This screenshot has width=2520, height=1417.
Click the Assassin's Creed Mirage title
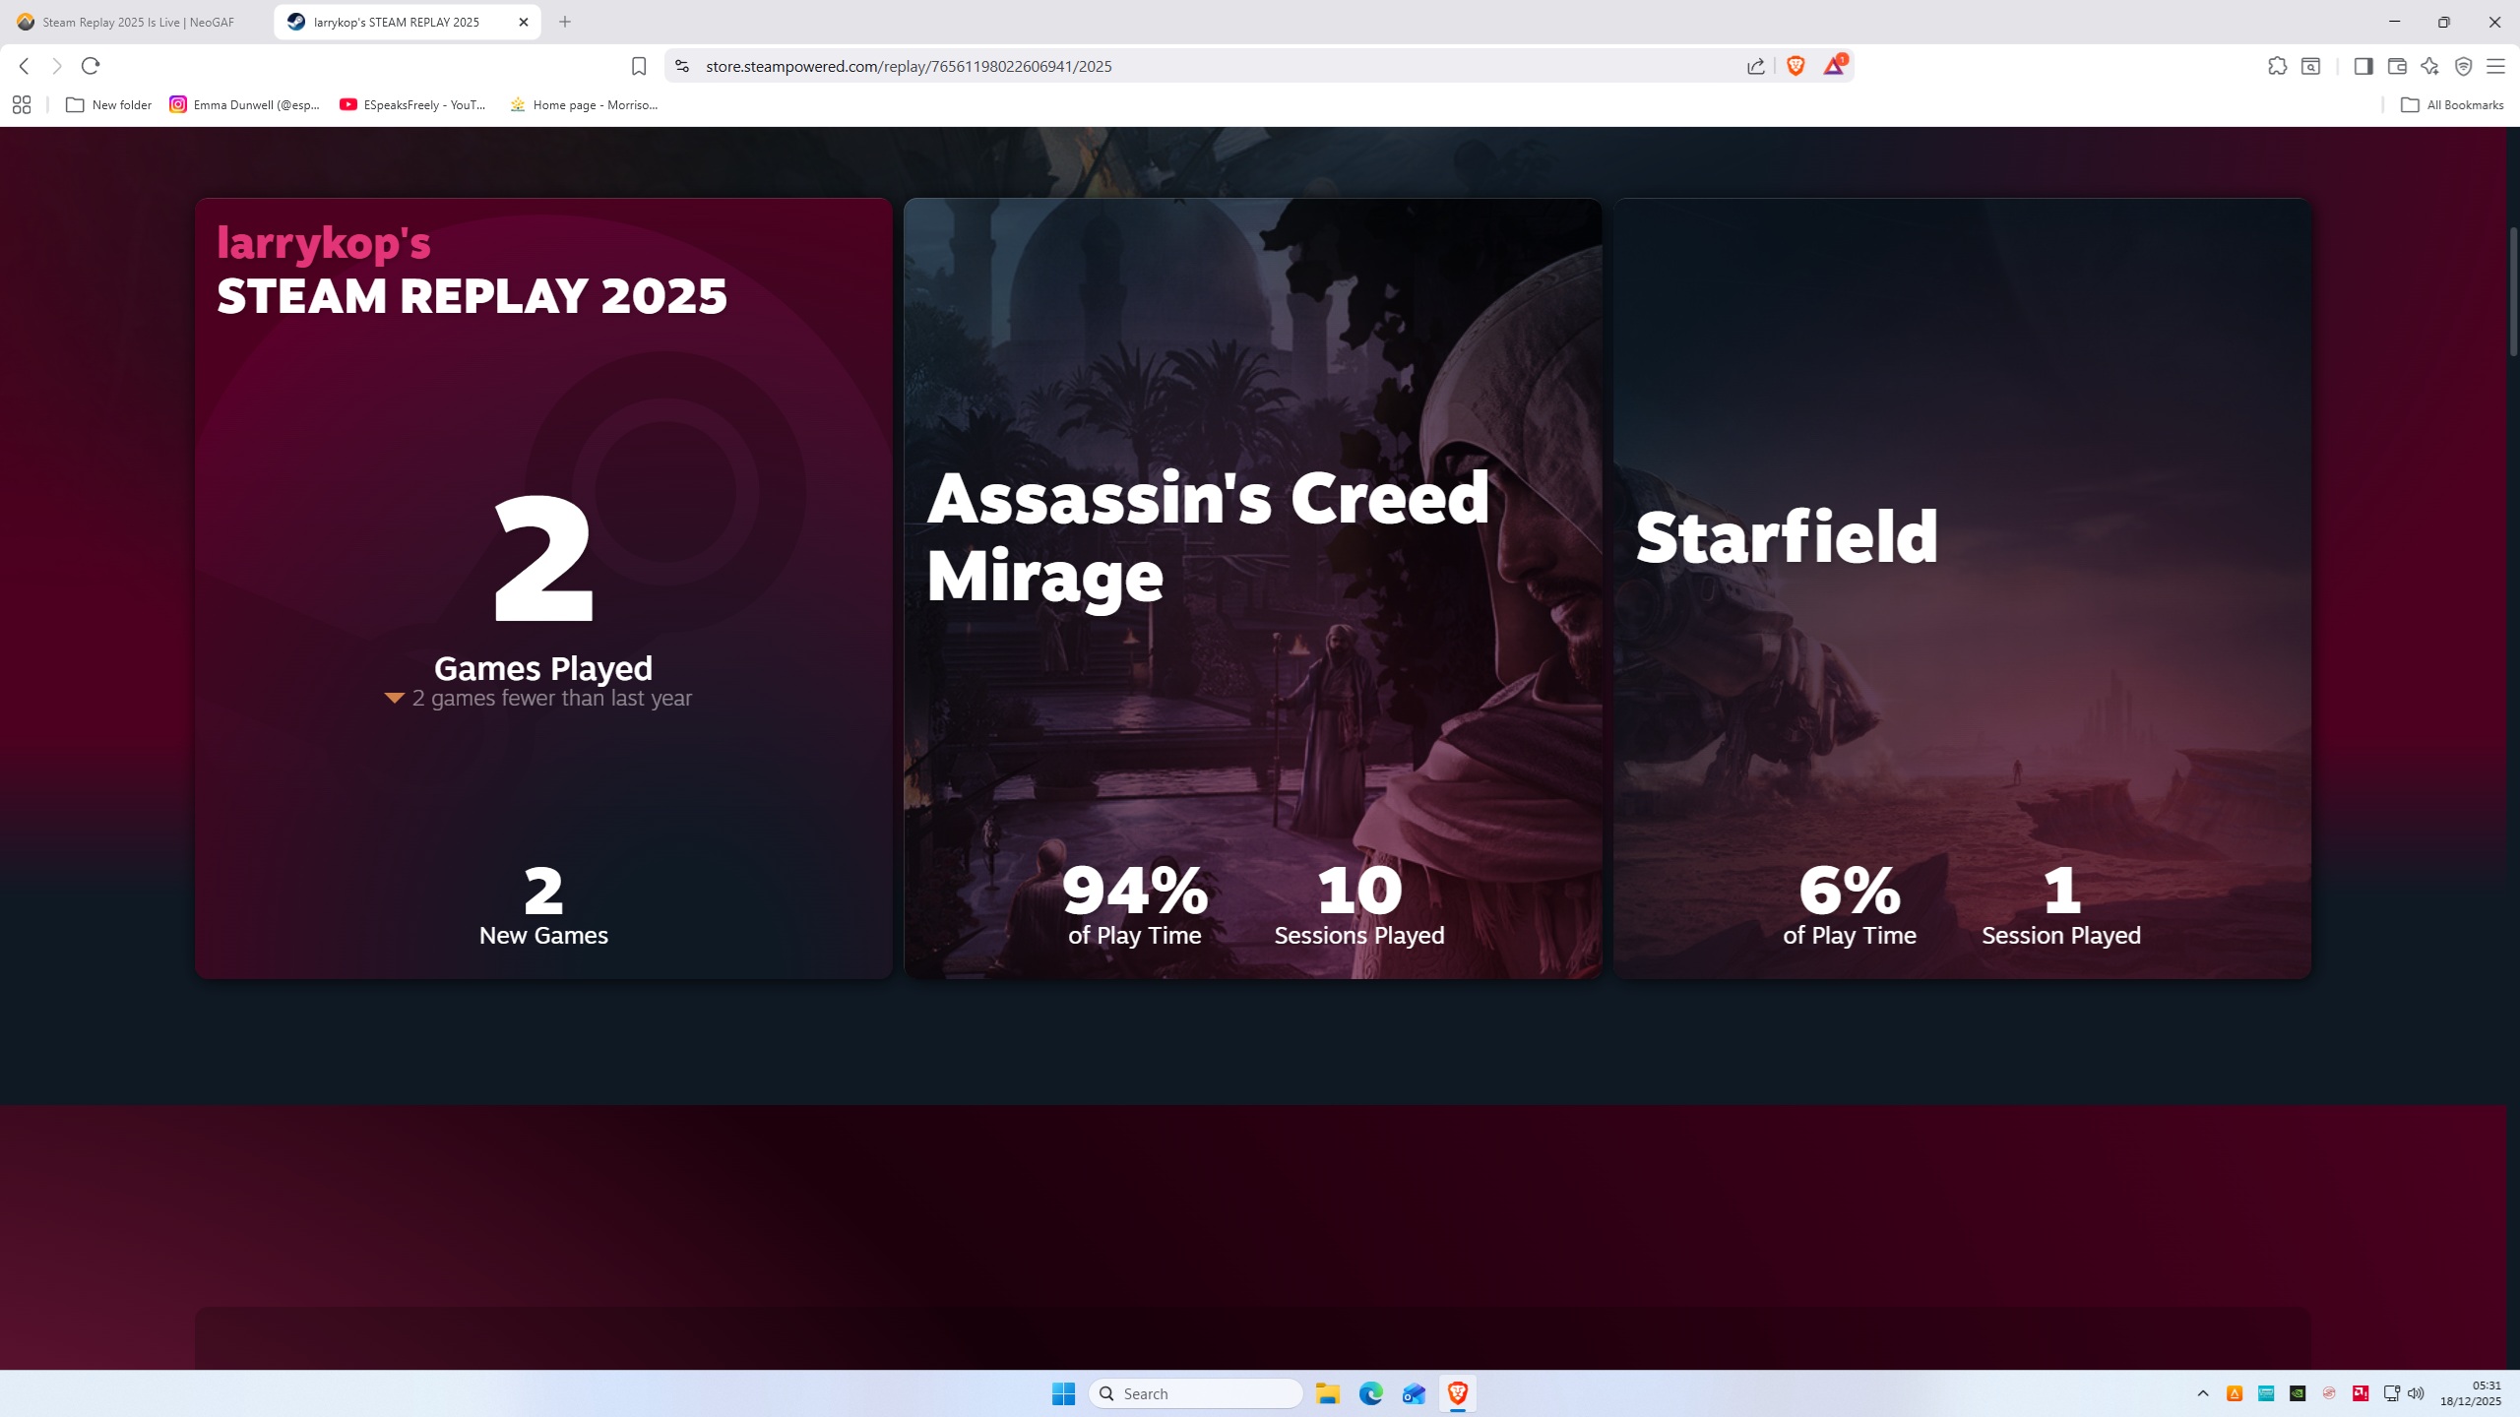point(1208,537)
